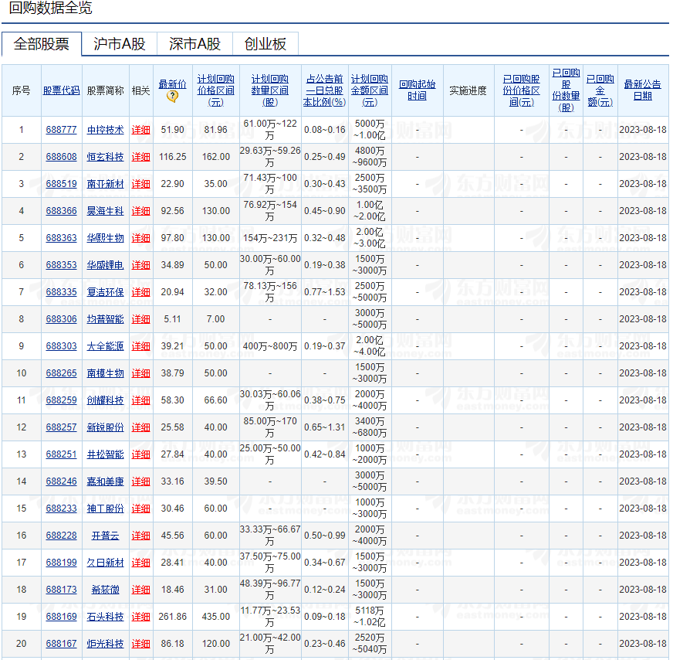Open the 创业板 tab
Image resolution: width=673 pixels, height=660 pixels.
[x=265, y=44]
